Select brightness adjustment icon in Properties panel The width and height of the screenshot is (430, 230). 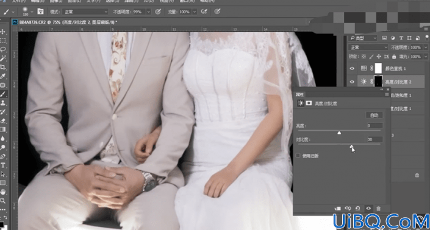click(301, 103)
